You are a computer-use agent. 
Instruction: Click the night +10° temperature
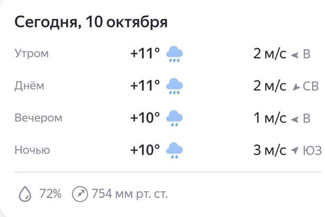pyautogui.click(x=145, y=150)
